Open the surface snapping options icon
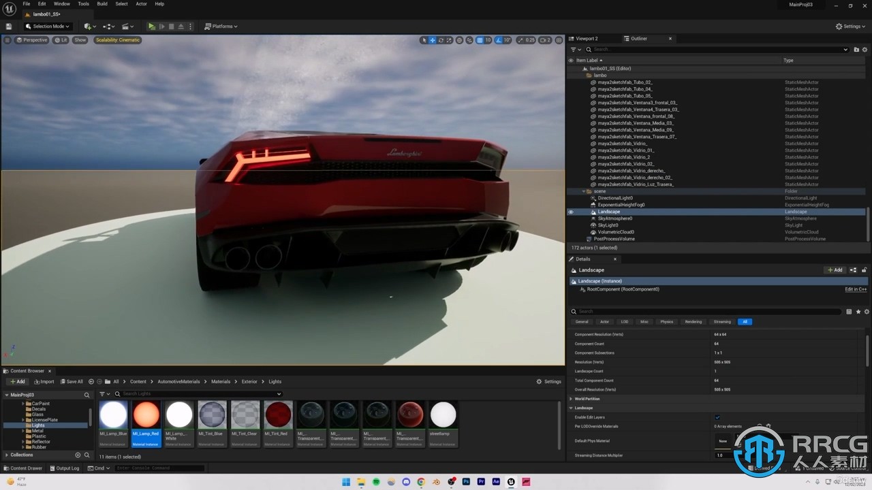This screenshot has width=872, height=490. (x=469, y=40)
